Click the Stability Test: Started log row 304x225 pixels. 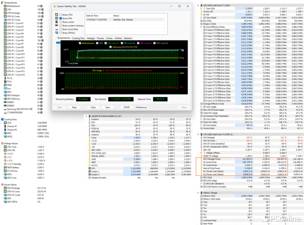[x=125, y=20]
